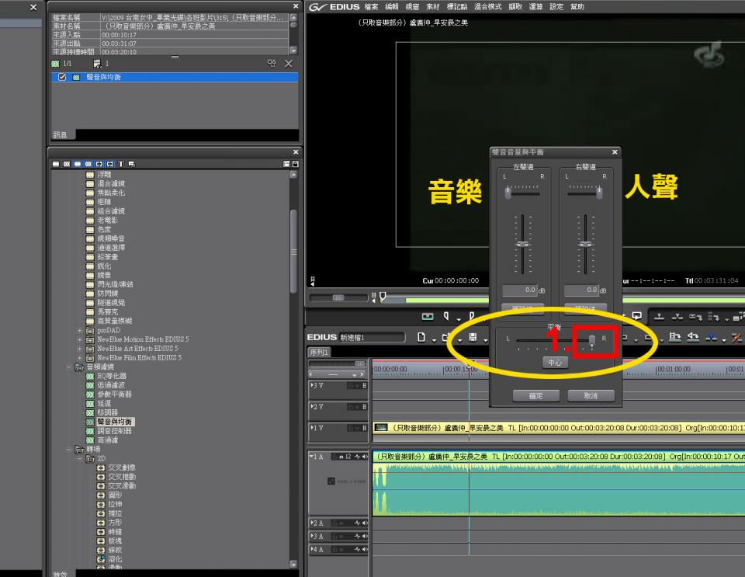The image size is (745, 577).
Task: Click the razor cut icon with orange slash
Action: tap(736, 338)
